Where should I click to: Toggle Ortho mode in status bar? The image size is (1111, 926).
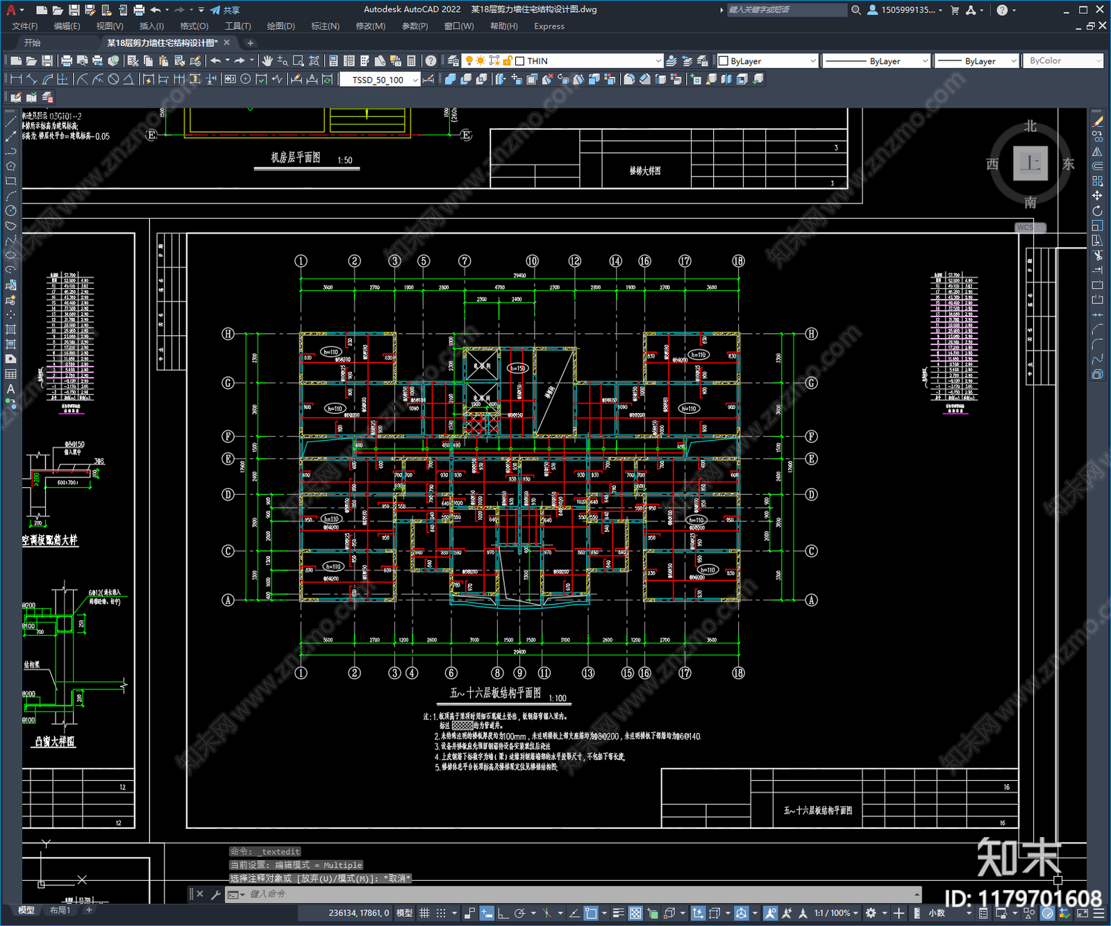[x=503, y=913]
